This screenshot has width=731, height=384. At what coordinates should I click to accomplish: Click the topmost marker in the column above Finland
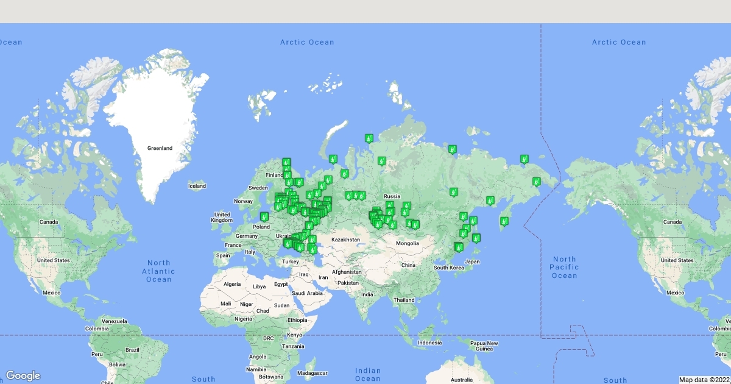286,162
